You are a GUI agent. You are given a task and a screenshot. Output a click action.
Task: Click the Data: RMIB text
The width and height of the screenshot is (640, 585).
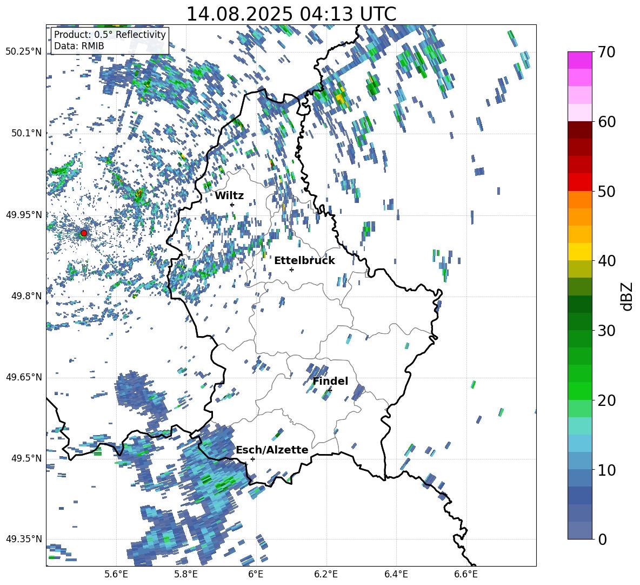pos(79,46)
